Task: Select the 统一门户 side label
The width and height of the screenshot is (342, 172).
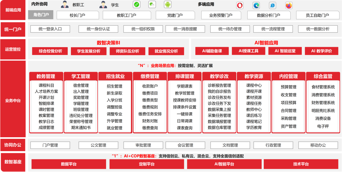Action: tap(13, 29)
